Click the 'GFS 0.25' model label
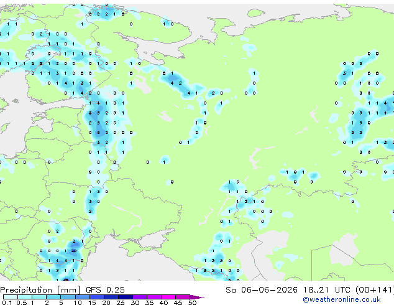 105,290
